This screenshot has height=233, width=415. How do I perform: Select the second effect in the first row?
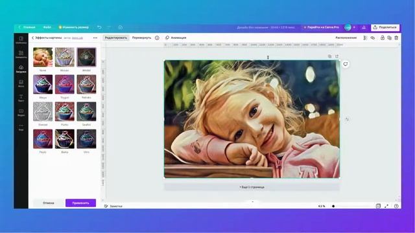tap(65, 57)
